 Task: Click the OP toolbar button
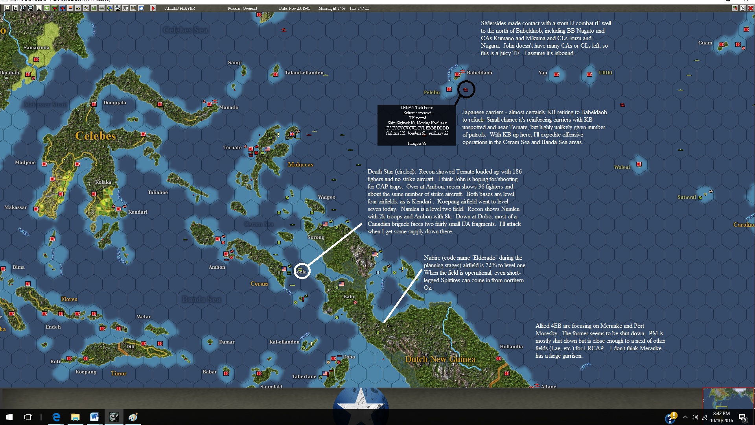pyautogui.click(x=125, y=8)
